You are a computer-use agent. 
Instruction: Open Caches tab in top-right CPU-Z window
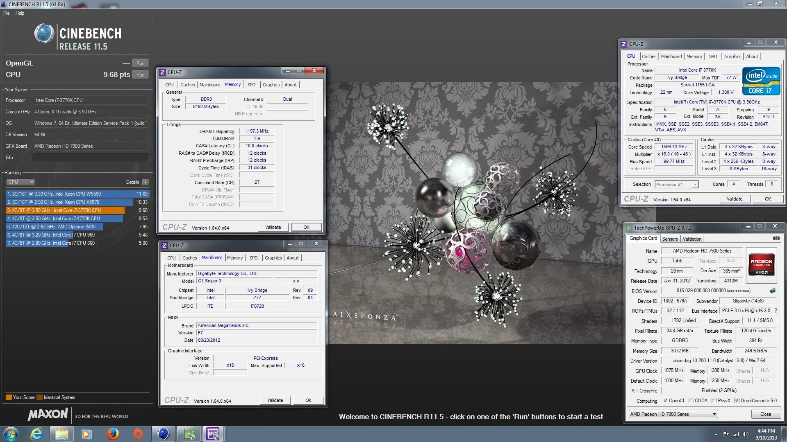[x=649, y=56]
